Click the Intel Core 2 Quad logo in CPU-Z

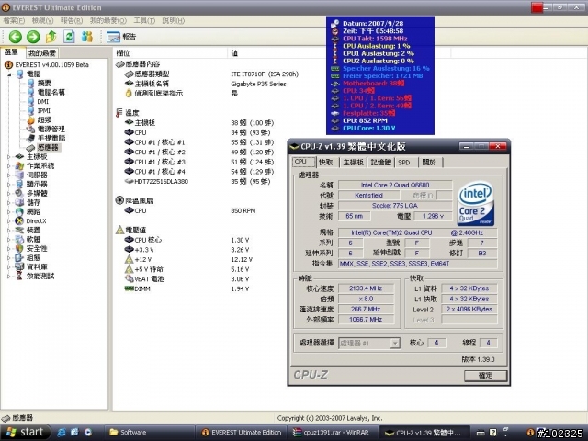point(476,204)
